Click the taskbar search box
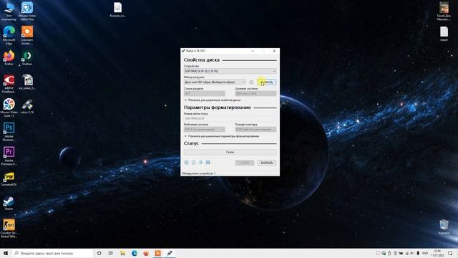Image resolution: width=458 pixels, height=258 pixels. [52, 253]
